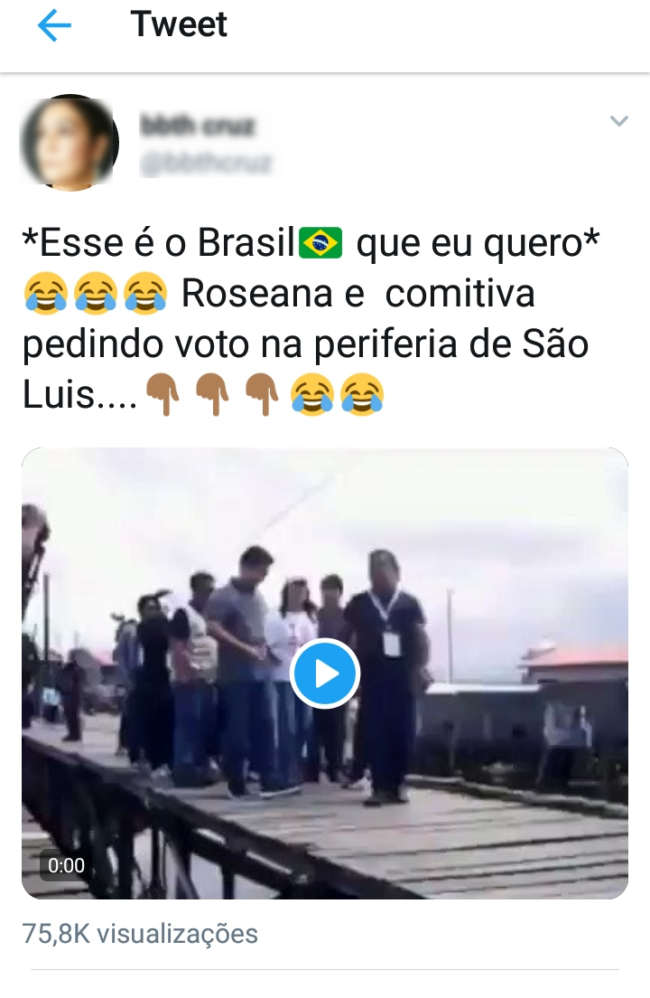Click the 0:00 video duration label
650x998 pixels.
[66, 866]
